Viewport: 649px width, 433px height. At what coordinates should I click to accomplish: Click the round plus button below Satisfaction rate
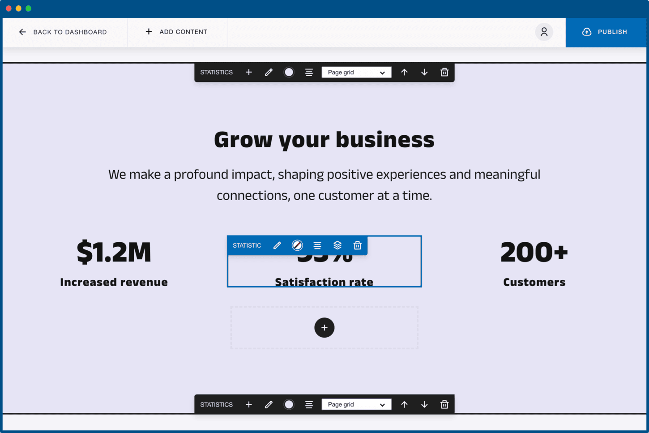tap(324, 328)
